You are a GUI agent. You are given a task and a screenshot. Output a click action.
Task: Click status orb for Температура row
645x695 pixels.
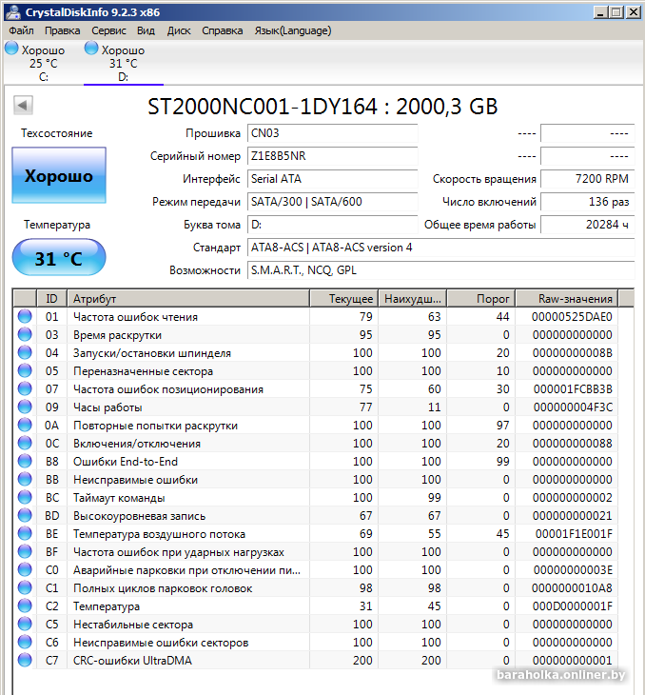(x=25, y=606)
